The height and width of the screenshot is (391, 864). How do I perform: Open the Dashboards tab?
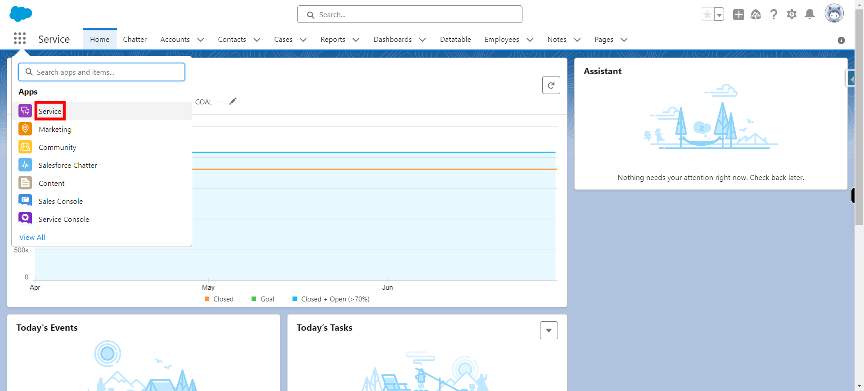[393, 40]
